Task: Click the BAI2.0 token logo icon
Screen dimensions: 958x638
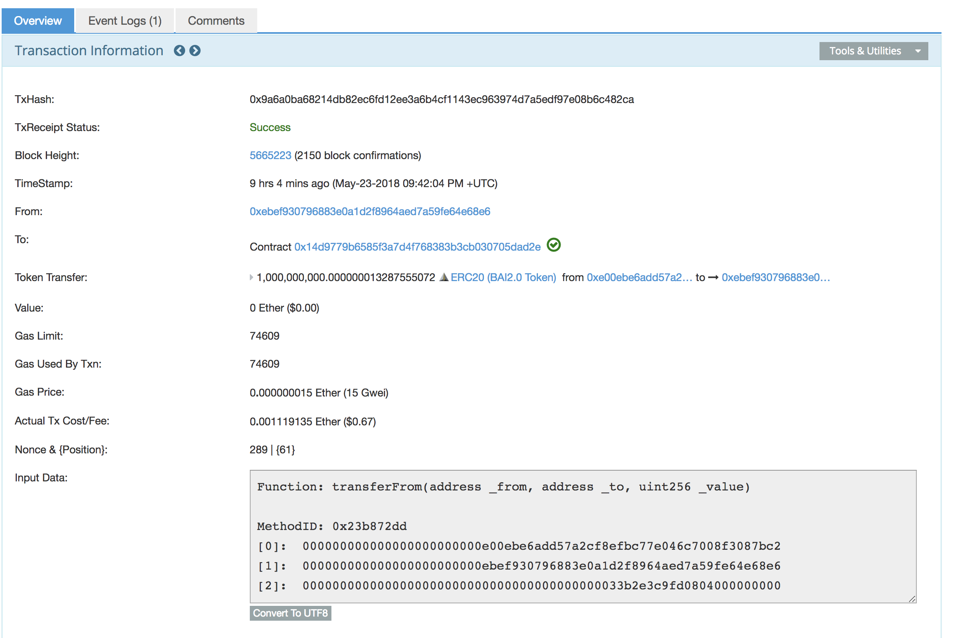Action: pyautogui.click(x=444, y=277)
